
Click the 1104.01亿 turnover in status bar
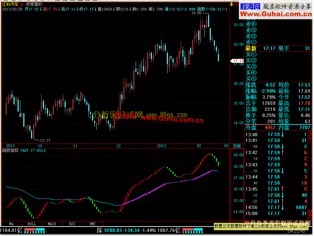[11, 230]
